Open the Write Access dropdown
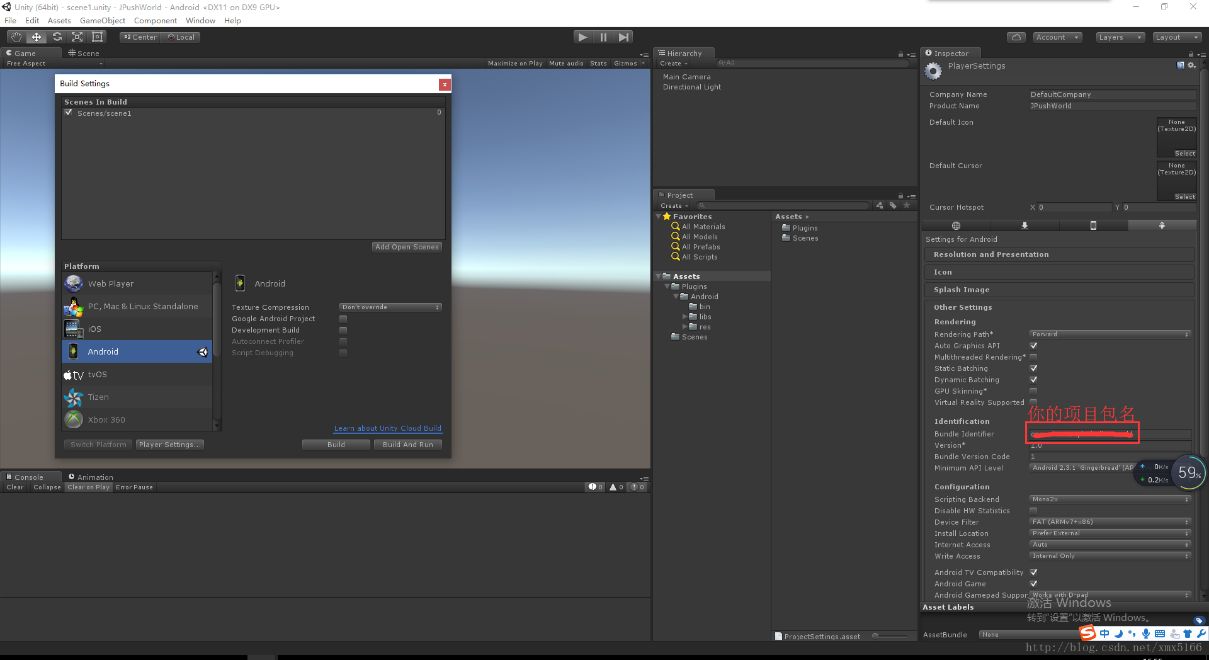The width and height of the screenshot is (1209, 660). click(1110, 556)
